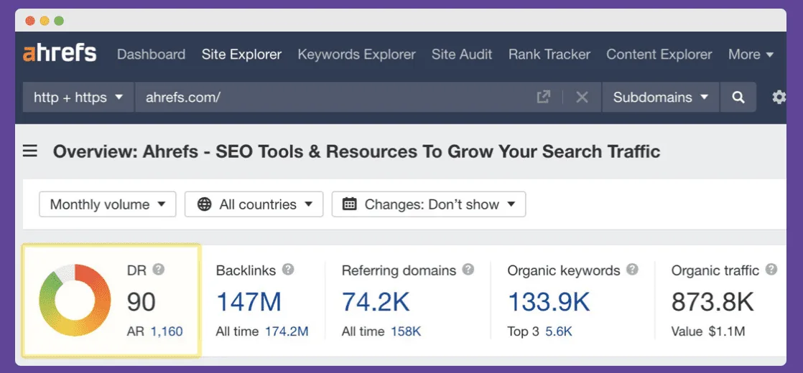Click the ahrefs logo

[x=60, y=53]
